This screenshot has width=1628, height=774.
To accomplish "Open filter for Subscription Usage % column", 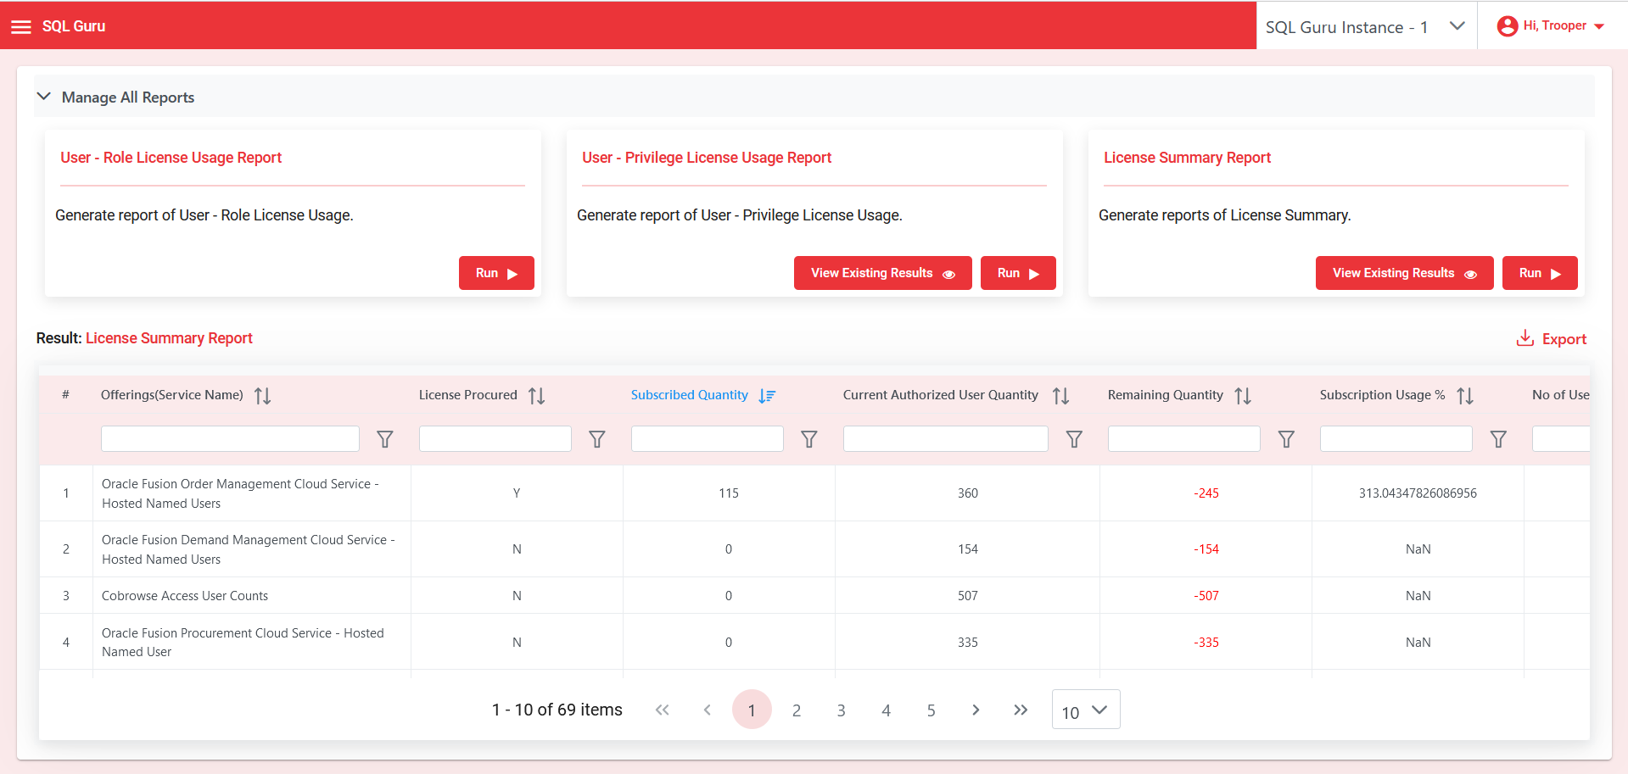I will [x=1498, y=439].
